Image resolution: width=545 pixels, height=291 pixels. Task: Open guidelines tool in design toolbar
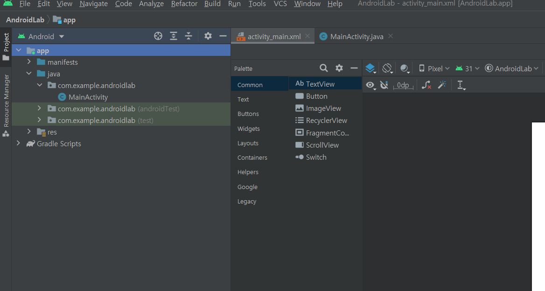[x=461, y=85]
